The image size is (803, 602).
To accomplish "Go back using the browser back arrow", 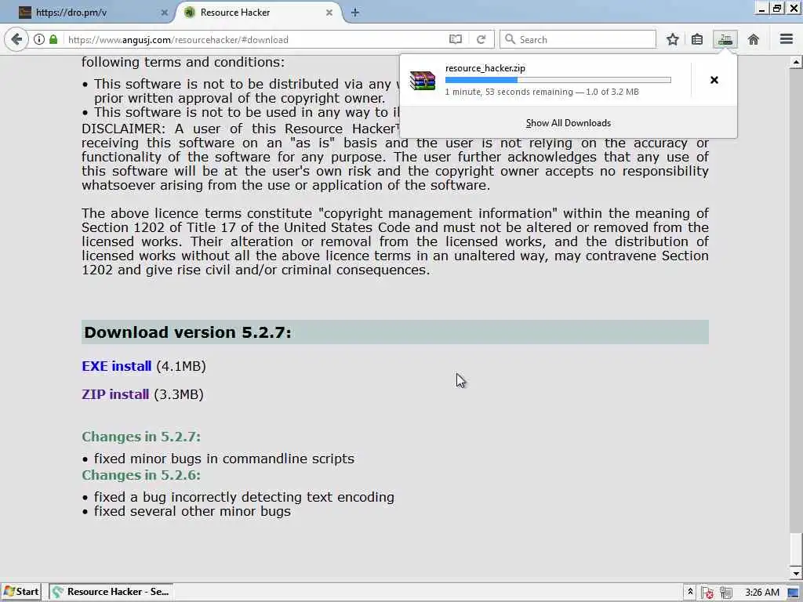I will (x=16, y=39).
